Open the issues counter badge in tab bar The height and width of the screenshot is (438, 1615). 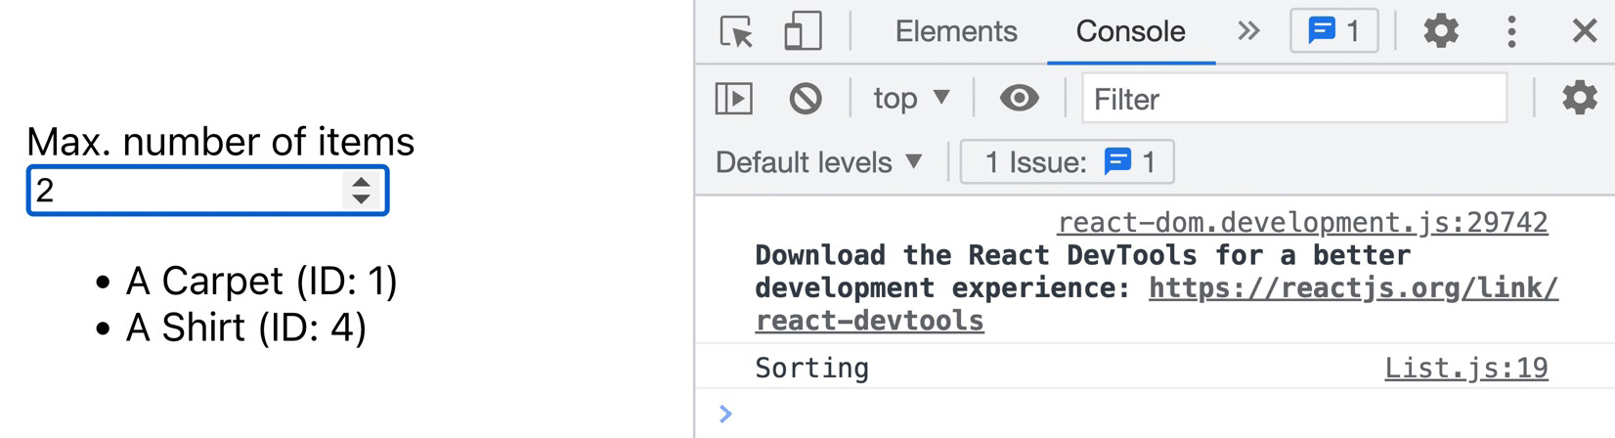[x=1334, y=31]
